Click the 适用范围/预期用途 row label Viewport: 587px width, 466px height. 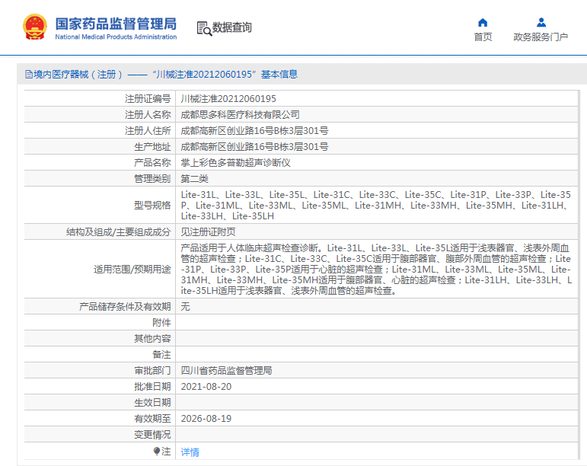click(x=132, y=269)
